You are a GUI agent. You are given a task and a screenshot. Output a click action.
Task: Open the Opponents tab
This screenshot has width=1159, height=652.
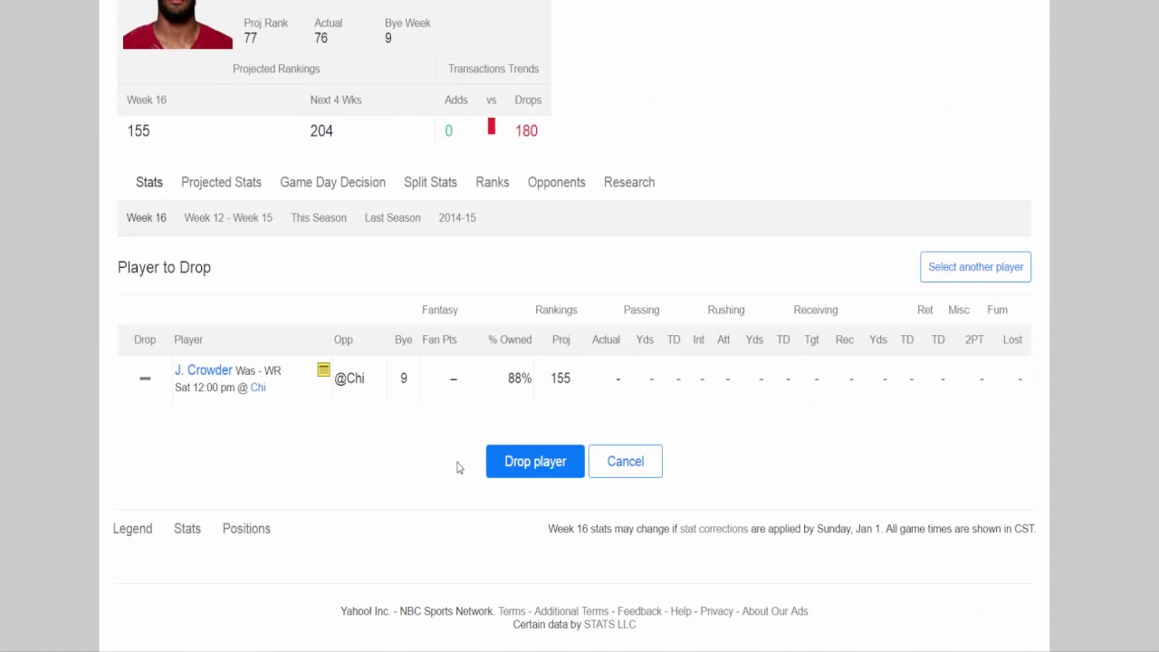click(556, 182)
